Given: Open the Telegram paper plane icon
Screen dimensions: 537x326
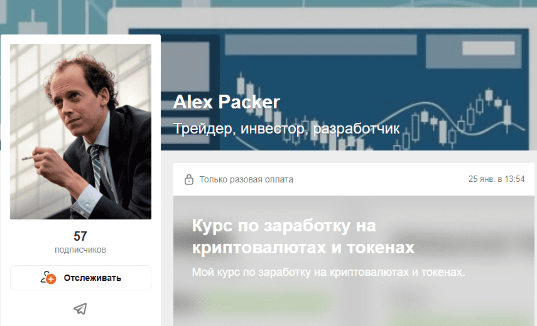Looking at the screenshot, I should click(x=80, y=308).
